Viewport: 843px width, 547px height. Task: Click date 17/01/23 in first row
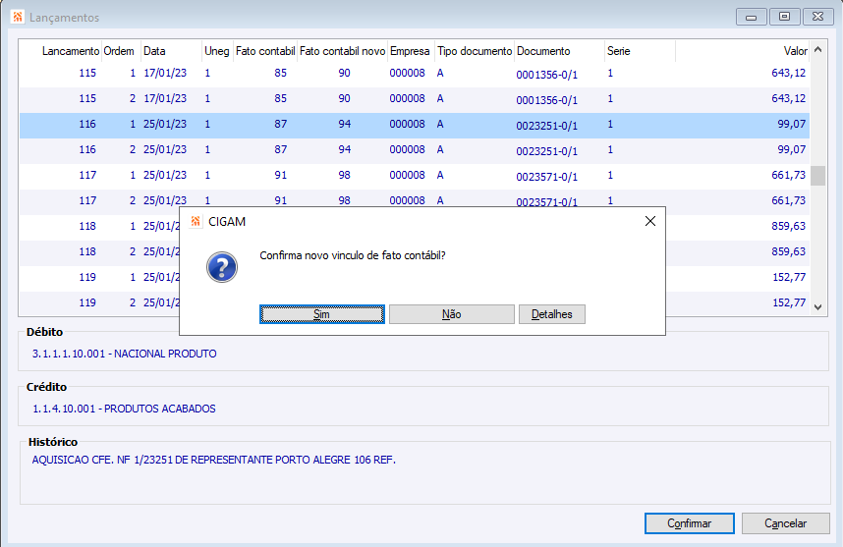(165, 73)
